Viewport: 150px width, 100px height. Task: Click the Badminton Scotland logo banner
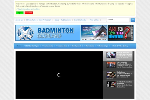pos(48,33)
